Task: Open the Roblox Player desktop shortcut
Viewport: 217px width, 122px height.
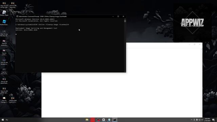Action: tap(4, 13)
